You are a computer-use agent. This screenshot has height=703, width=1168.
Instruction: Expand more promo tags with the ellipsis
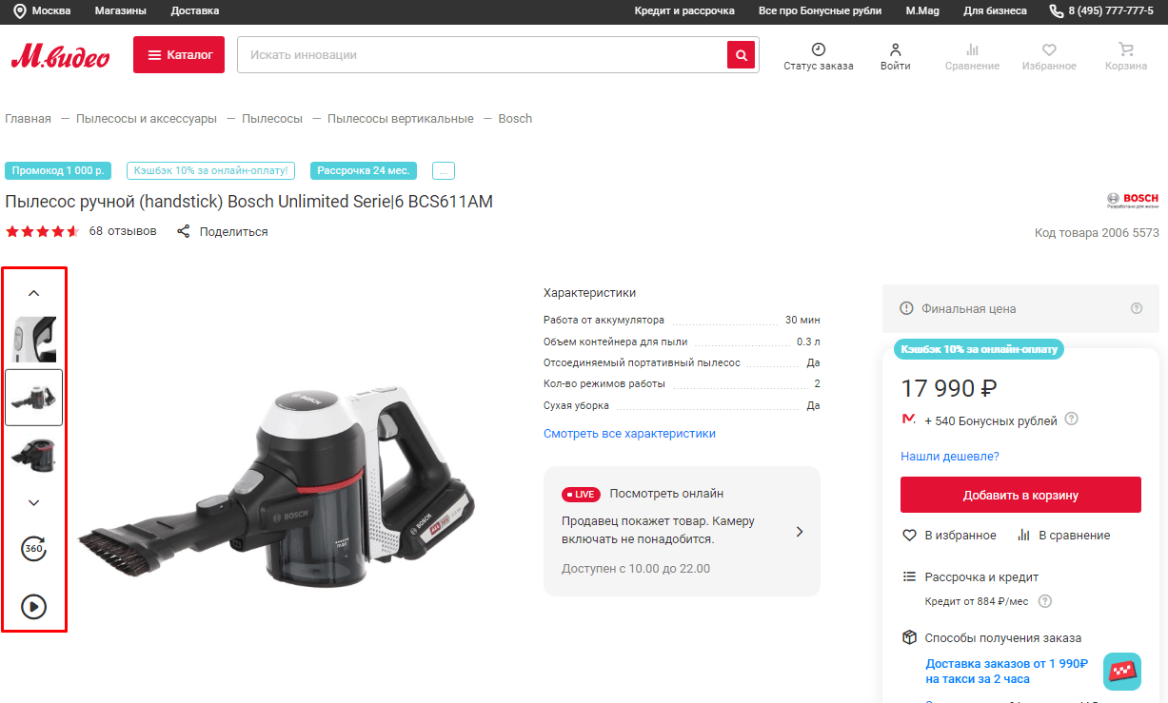point(444,171)
